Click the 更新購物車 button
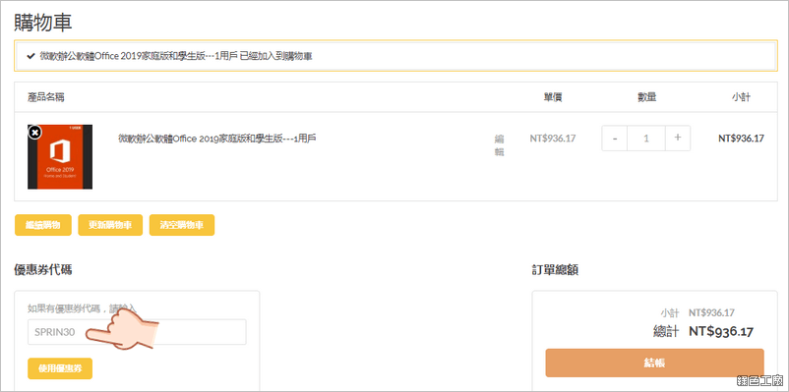This screenshot has width=789, height=392. pyautogui.click(x=110, y=225)
